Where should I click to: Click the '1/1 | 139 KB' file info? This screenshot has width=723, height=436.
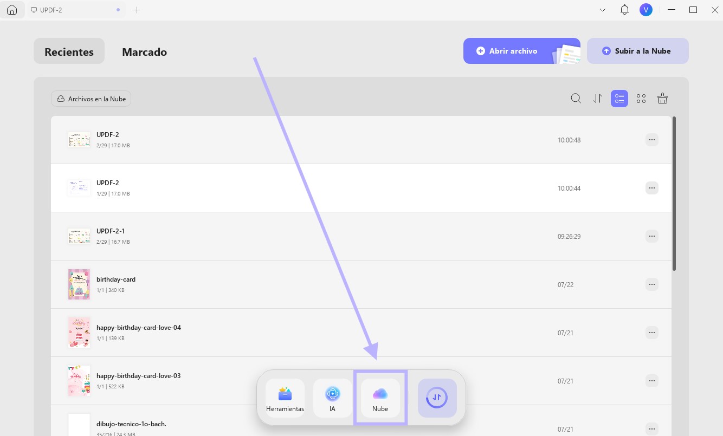111,339
